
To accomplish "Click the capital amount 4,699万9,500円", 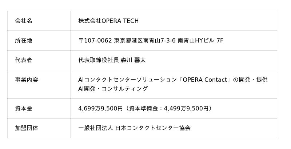I will tap(100, 109).
